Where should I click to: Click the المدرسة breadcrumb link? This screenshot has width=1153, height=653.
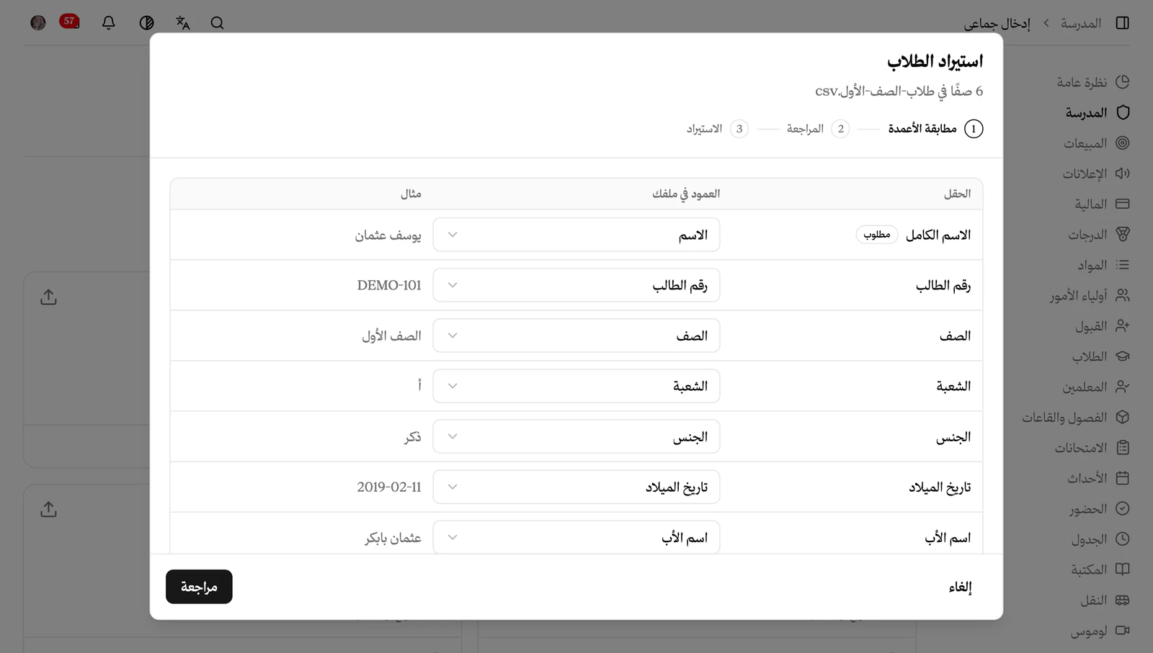click(1080, 23)
